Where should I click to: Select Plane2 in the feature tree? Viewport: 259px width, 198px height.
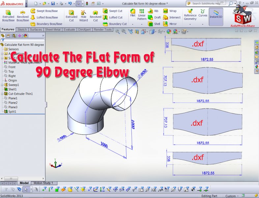[x=11, y=103]
